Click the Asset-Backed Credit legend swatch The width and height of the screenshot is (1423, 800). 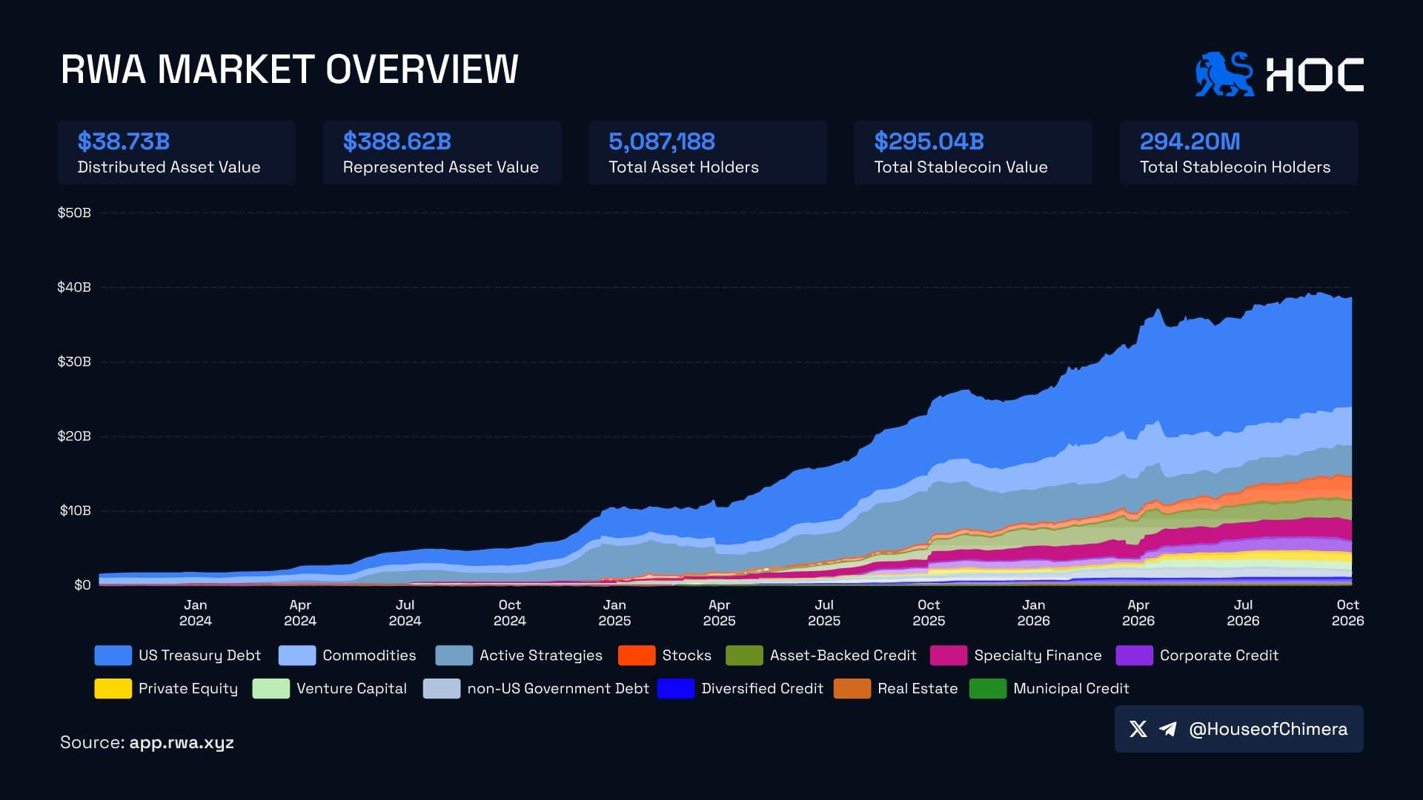point(744,656)
